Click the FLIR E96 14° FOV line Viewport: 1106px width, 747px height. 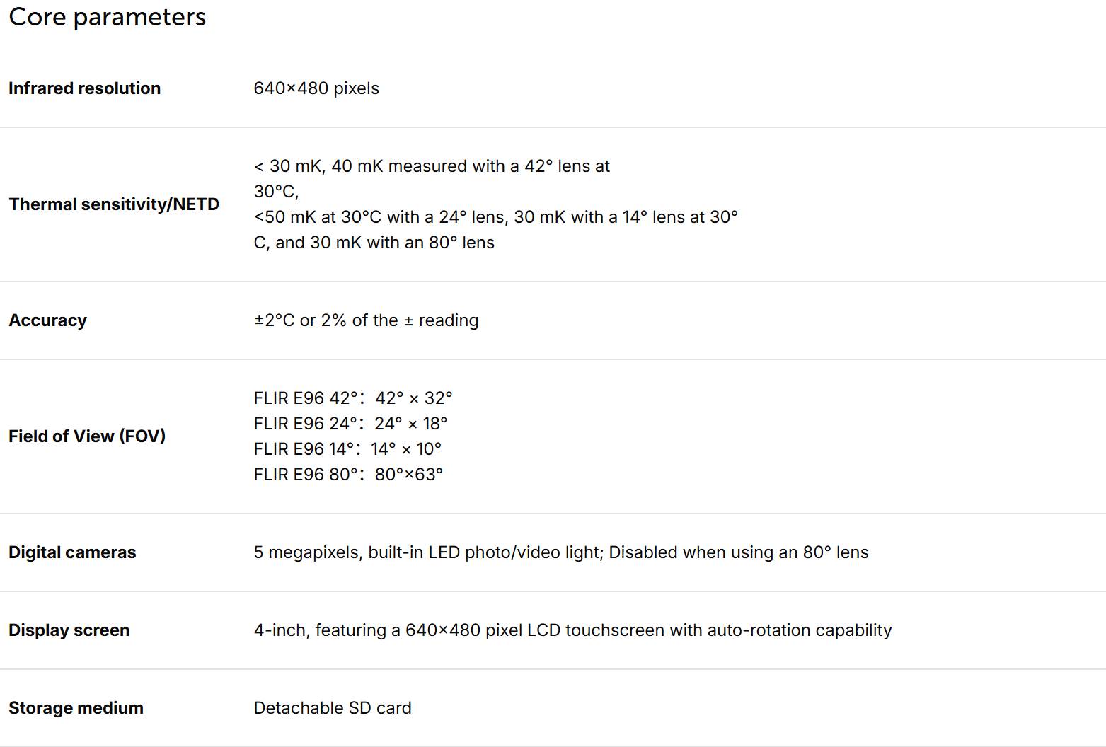[x=347, y=449]
